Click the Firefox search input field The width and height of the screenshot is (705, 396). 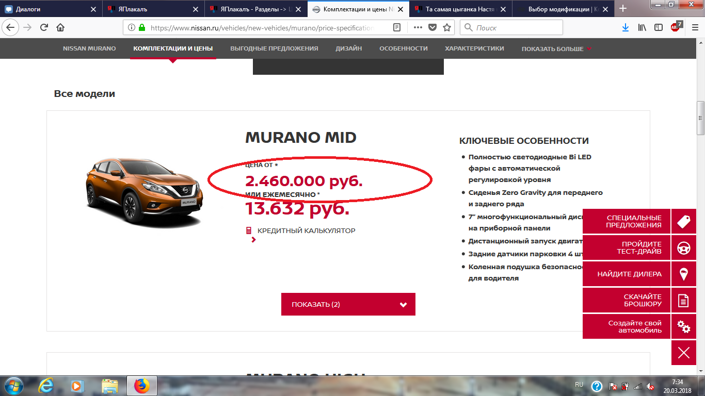coord(516,28)
